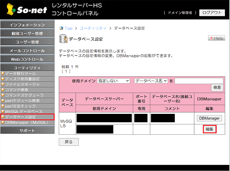This screenshot has width=230, height=171.
Task: Open the Help button
Action: tap(216, 38)
